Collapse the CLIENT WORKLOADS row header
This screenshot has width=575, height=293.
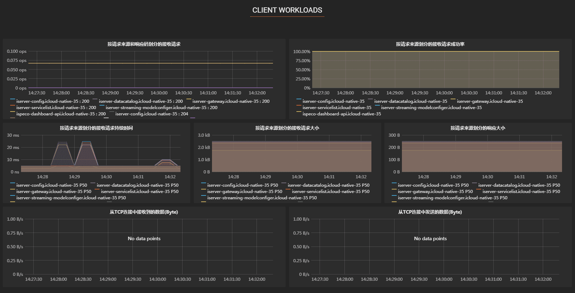click(x=287, y=10)
